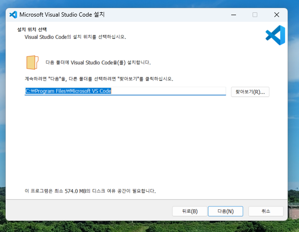Click the subtitle 'Visual Studio Code의 설치 위치를 선택하십시오.'
The width and height of the screenshot is (299, 232).
coord(75,37)
